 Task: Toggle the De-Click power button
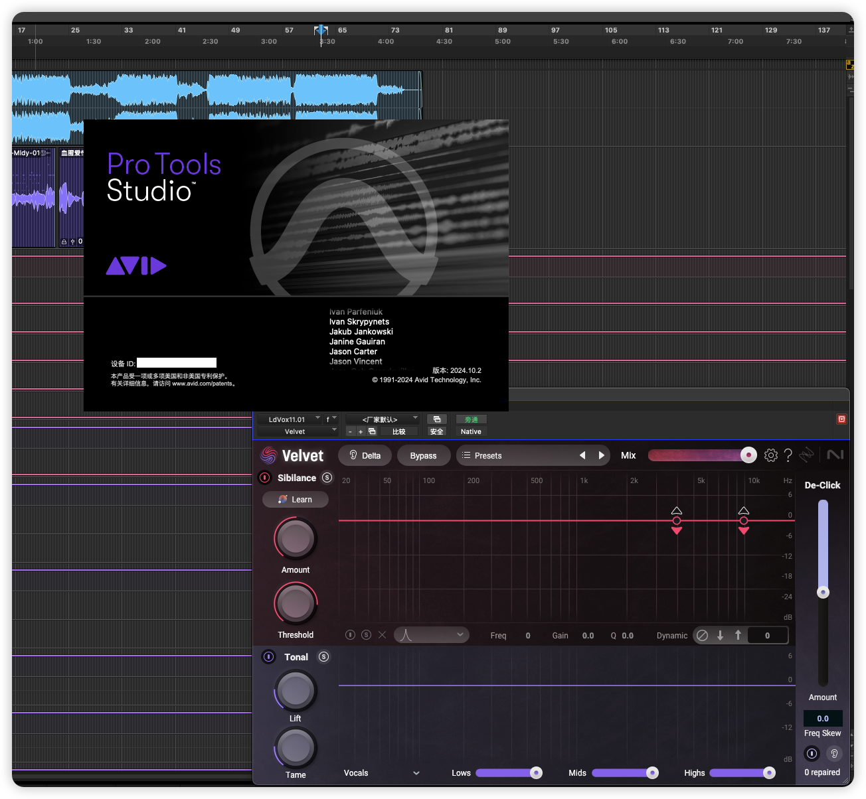pyautogui.click(x=812, y=753)
